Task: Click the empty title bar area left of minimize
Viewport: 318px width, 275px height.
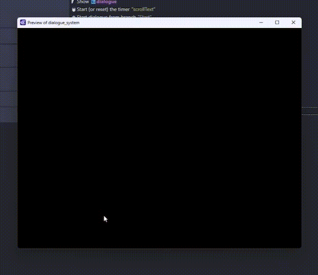Action: [x=184, y=23]
